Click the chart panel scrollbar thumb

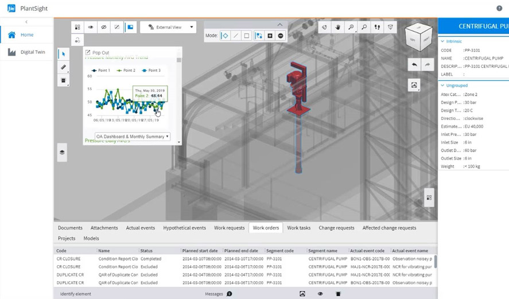[x=178, y=60]
